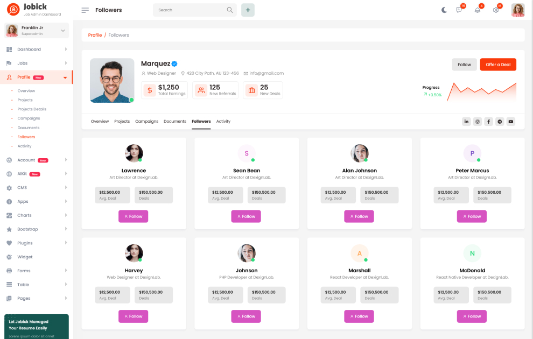Click the LinkedIn icon on the profile
This screenshot has width=533, height=339.
click(466, 122)
